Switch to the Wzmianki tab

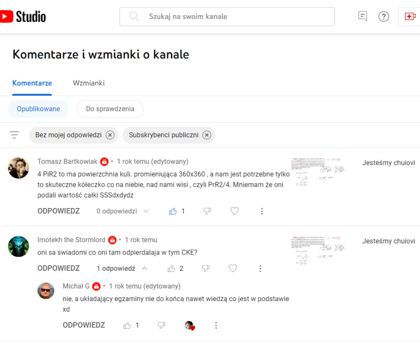[x=88, y=83]
